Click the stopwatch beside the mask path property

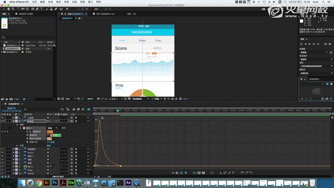tap(27, 131)
